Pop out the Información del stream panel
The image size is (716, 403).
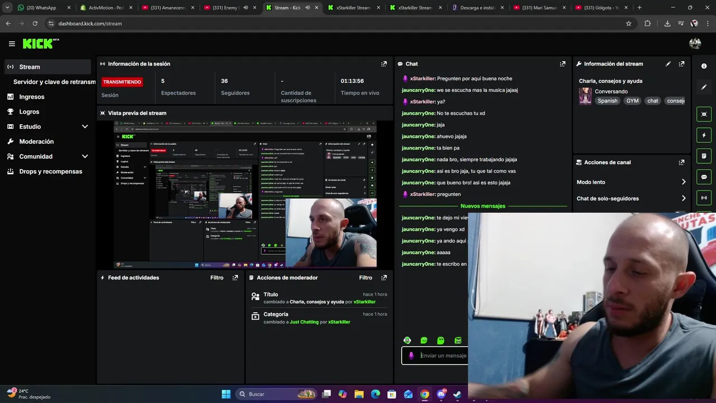[681, 64]
